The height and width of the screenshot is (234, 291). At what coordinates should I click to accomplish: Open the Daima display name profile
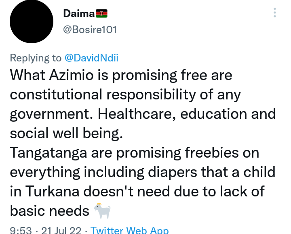click(x=79, y=14)
